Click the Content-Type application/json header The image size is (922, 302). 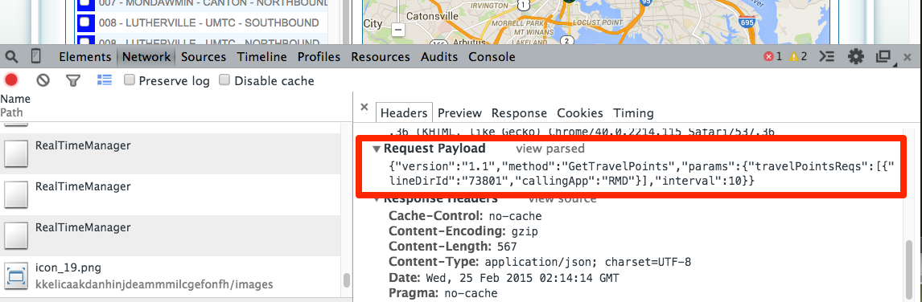(541, 262)
